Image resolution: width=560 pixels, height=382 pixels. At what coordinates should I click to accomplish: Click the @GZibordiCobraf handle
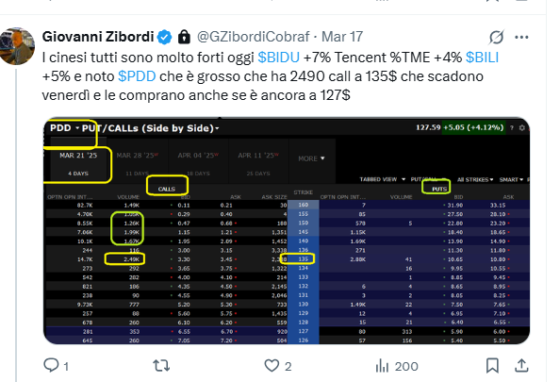point(254,37)
